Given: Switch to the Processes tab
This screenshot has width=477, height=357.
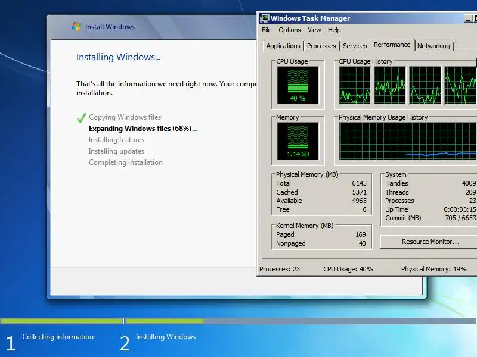Looking at the screenshot, I should point(321,46).
